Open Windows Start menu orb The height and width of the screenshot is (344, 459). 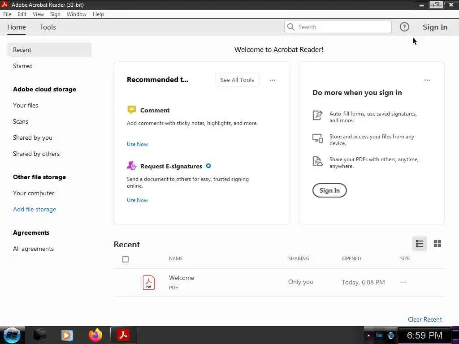tap(12, 335)
